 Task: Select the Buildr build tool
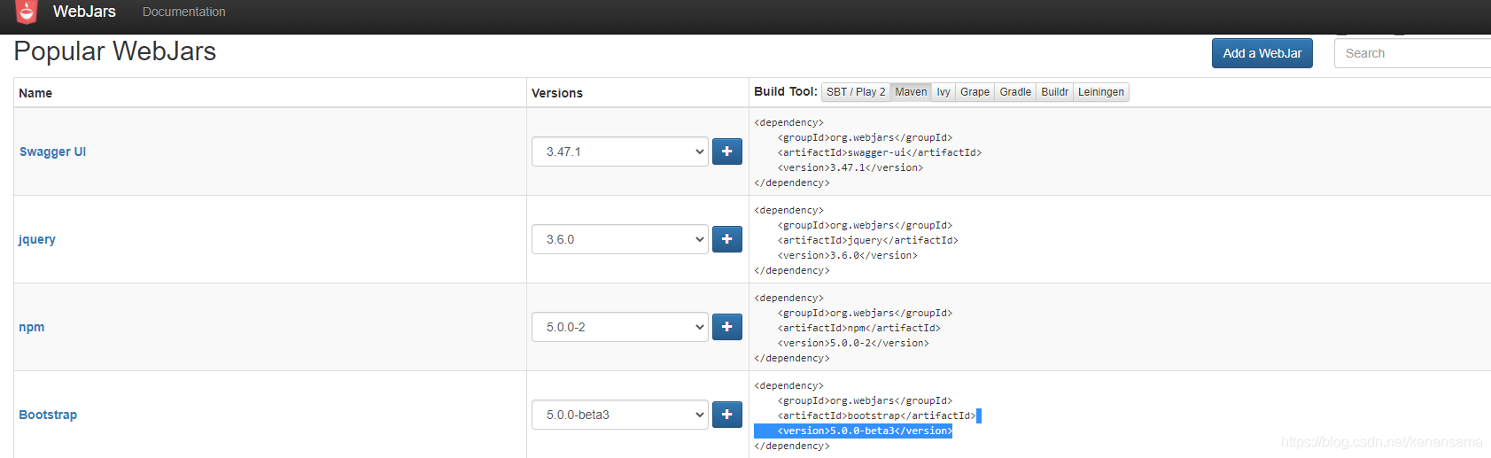click(1054, 92)
